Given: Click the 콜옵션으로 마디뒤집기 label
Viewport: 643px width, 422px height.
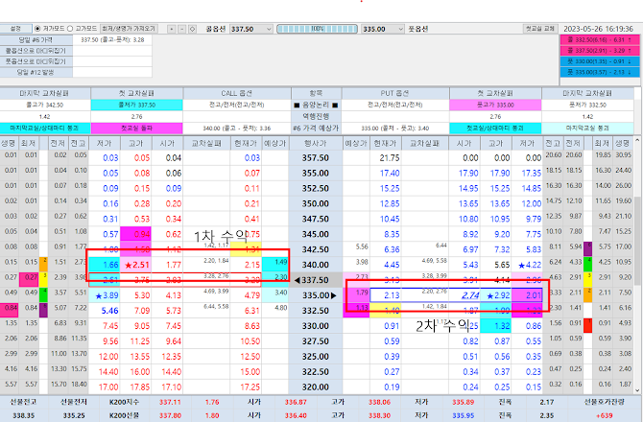Looking at the screenshot, I should click(x=36, y=51).
